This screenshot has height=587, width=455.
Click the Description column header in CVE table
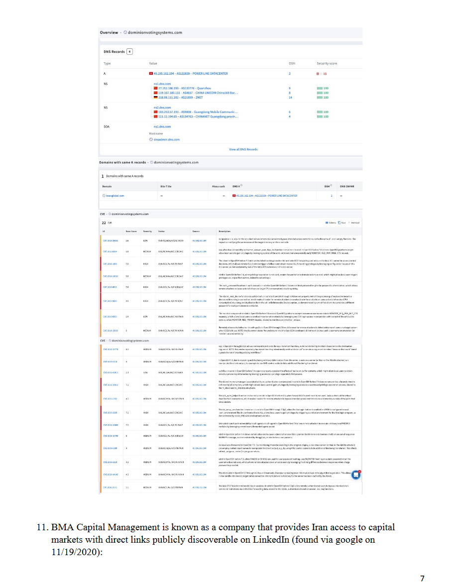click(225, 232)
